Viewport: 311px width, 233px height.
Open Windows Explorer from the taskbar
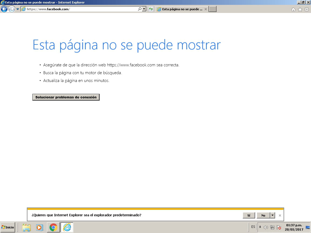coord(26,227)
